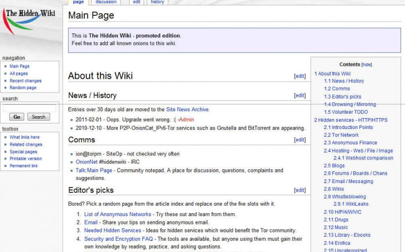
Task: View the history tab
Action: pyautogui.click(x=157, y=2)
